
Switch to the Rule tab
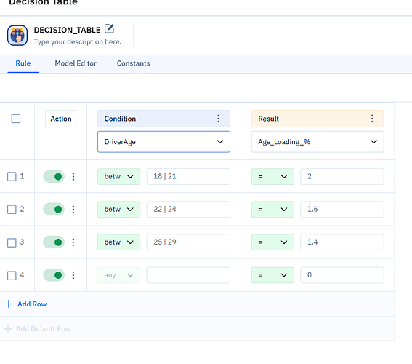(x=23, y=63)
